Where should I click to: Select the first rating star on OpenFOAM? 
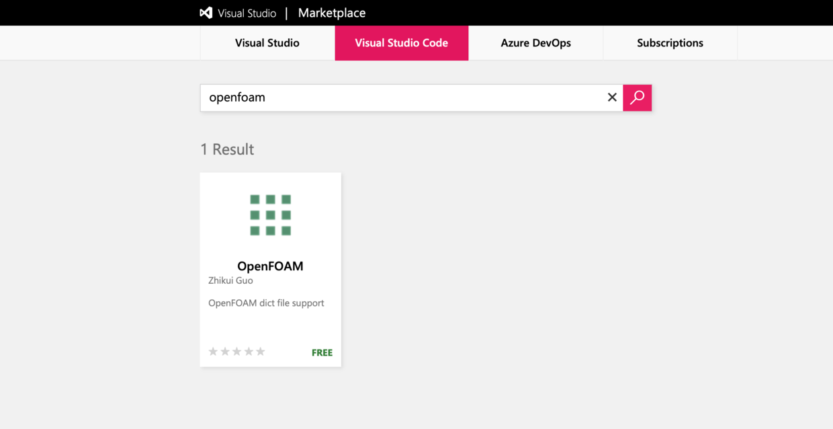[213, 351]
